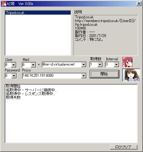Screen dimensions: 143x152
Task: Click the 説明 description panel
Action: [x=106, y=35]
